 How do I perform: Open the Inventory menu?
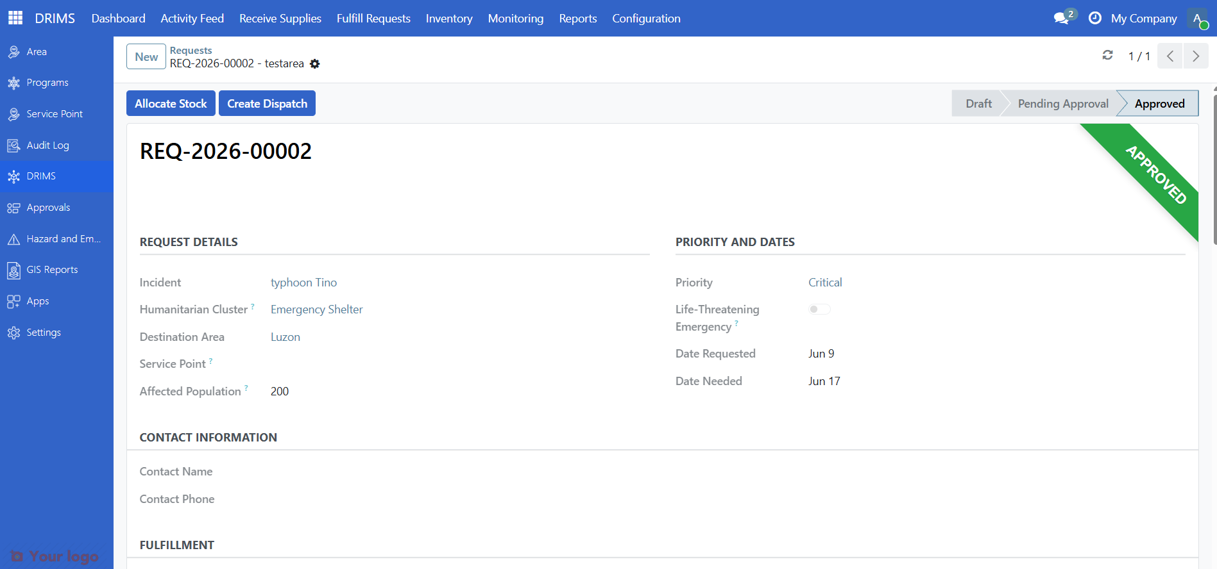click(x=449, y=18)
